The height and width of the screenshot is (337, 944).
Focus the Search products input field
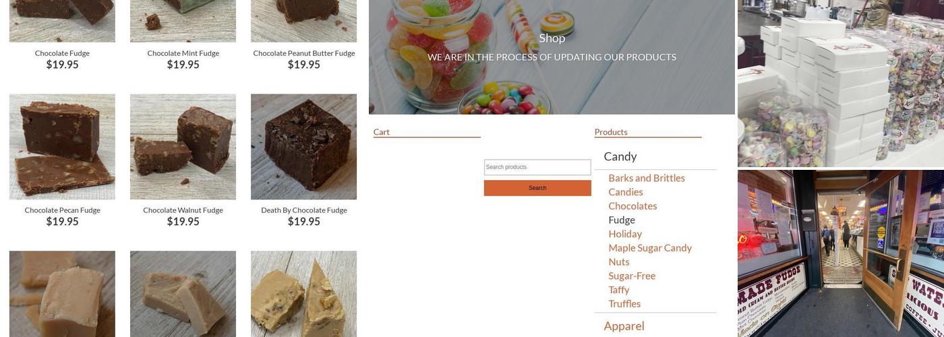tap(537, 167)
